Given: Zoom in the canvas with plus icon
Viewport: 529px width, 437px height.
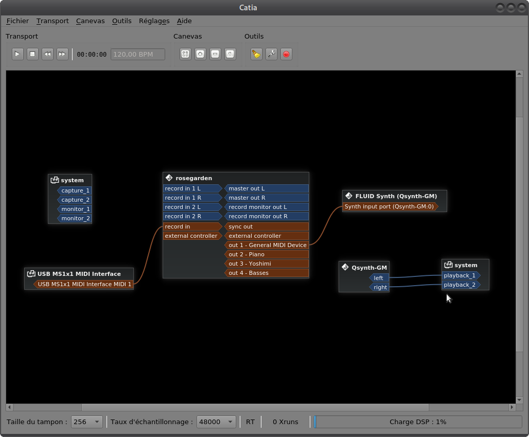Looking at the screenshot, I should coord(200,54).
